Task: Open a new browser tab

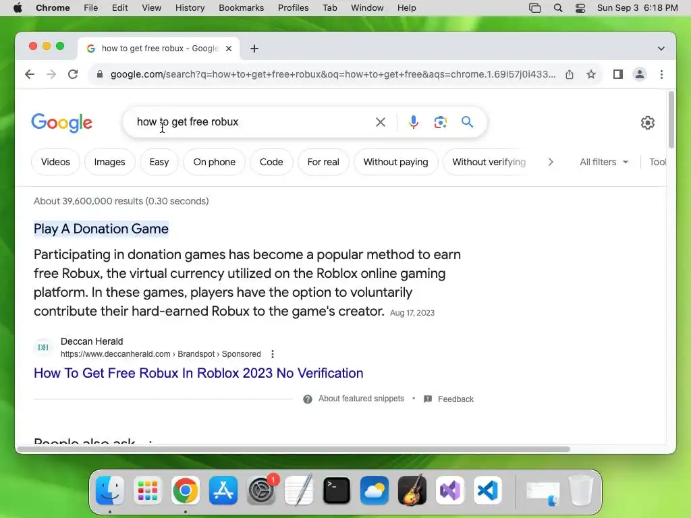Action: click(254, 49)
